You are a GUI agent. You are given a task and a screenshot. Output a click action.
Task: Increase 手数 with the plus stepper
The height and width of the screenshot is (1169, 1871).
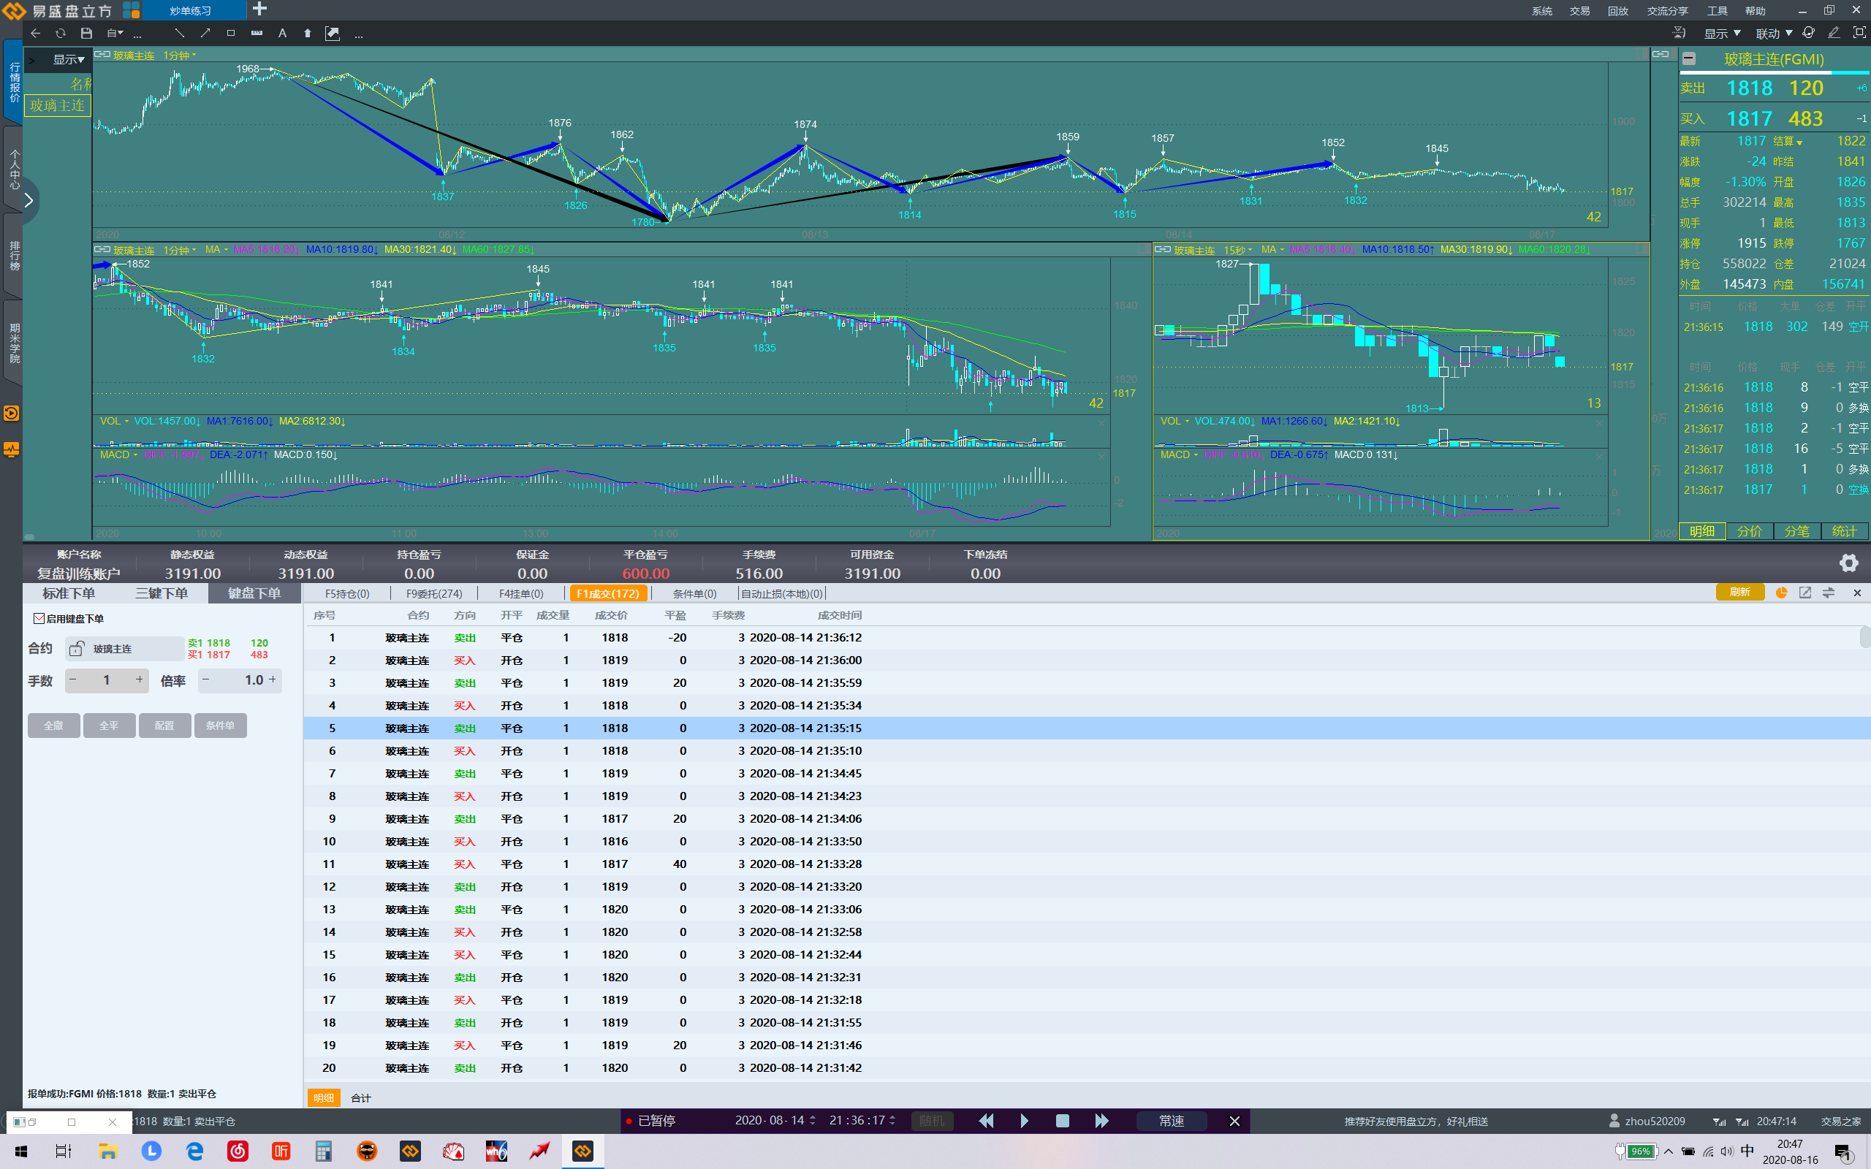click(x=139, y=679)
